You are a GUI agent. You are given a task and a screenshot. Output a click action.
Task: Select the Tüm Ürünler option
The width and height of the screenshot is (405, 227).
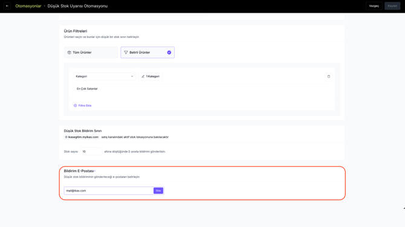pyautogui.click(x=91, y=53)
